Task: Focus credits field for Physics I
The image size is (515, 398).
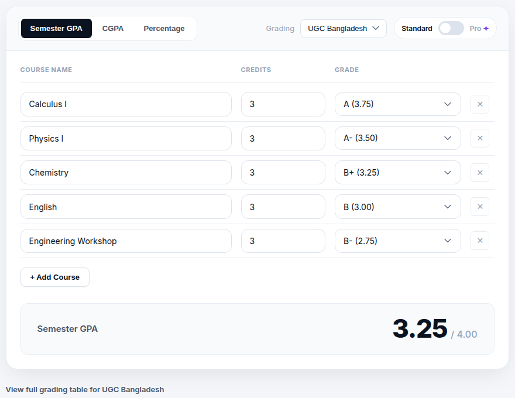Action: pos(283,138)
